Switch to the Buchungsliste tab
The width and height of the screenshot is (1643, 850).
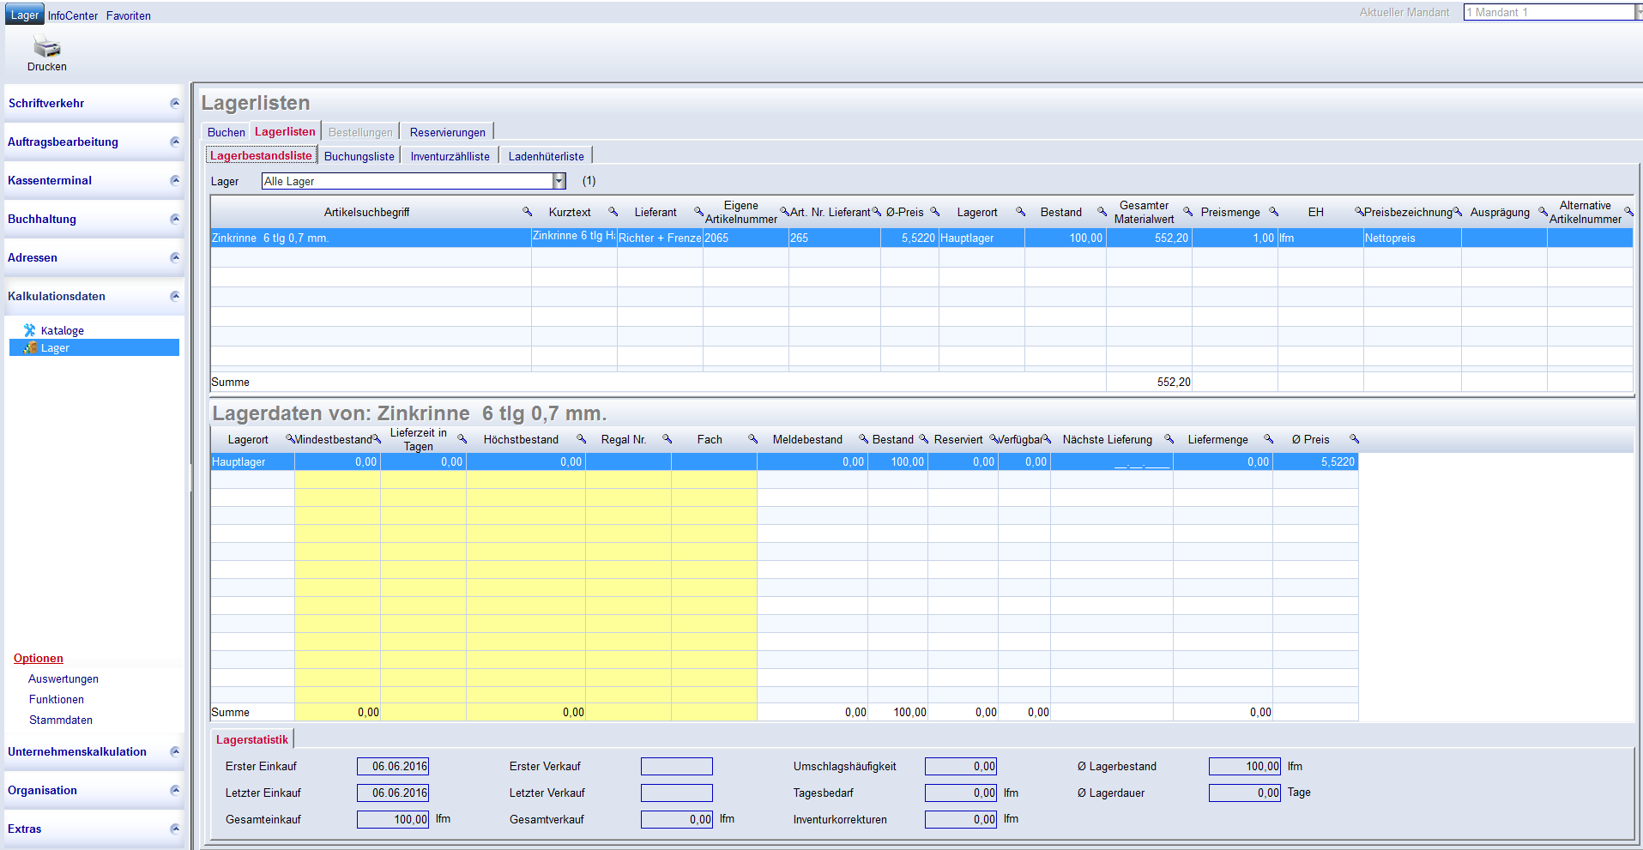tap(359, 156)
